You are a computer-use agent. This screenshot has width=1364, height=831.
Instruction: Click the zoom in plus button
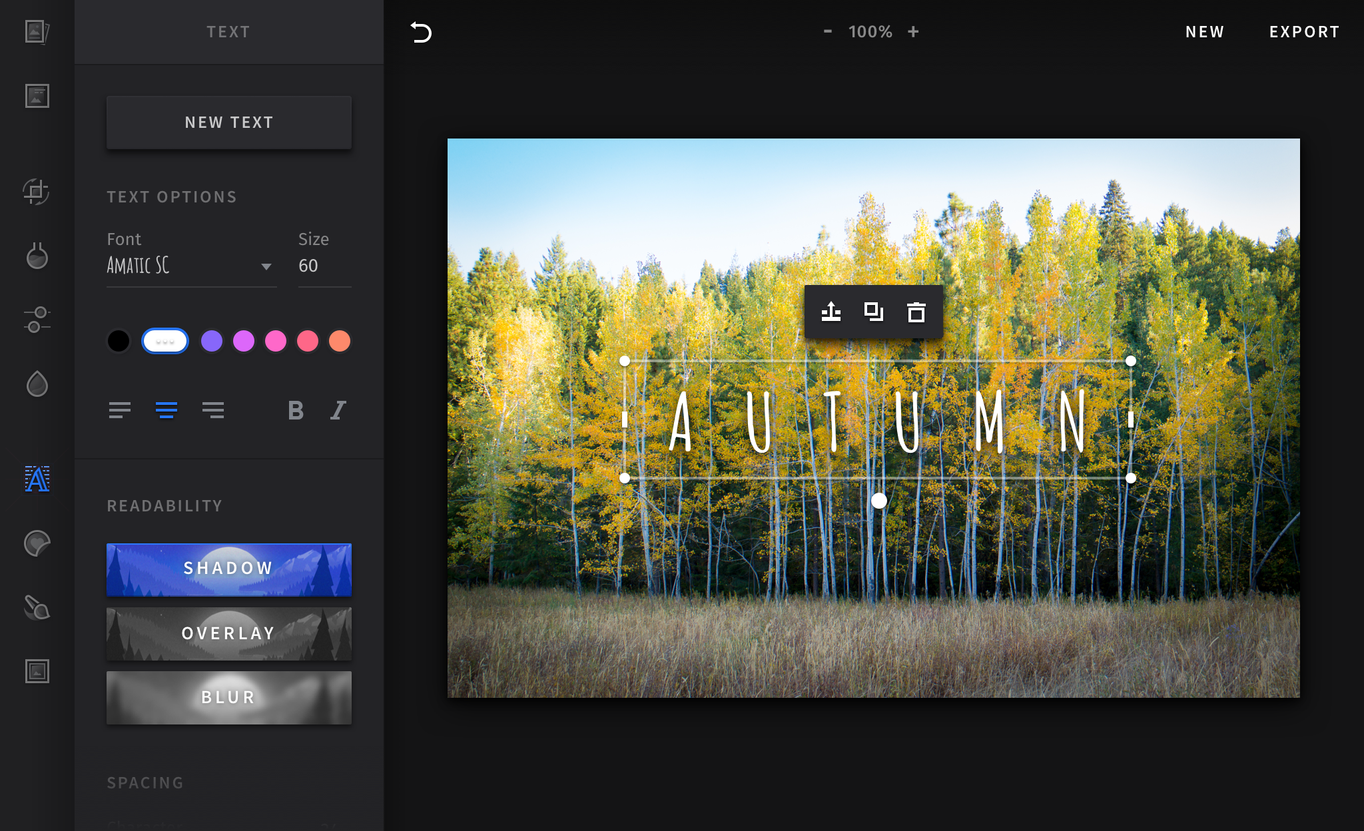tap(913, 31)
